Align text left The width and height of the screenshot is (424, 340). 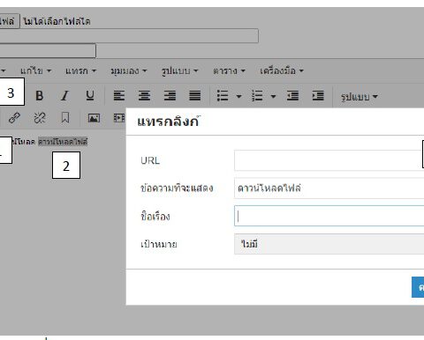point(119,96)
